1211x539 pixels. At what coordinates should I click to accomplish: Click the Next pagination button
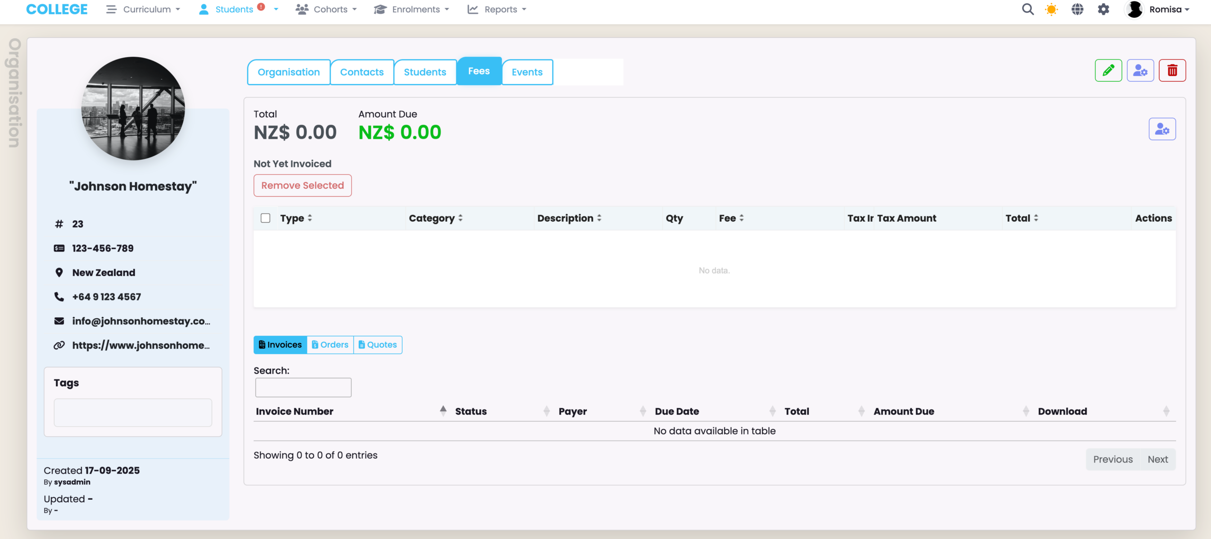(1157, 459)
